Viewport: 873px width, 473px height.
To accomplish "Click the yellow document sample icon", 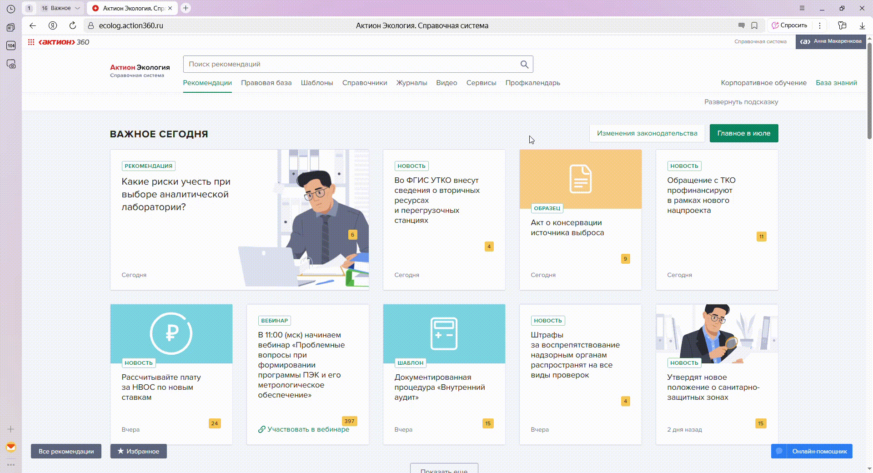I will coord(580,179).
